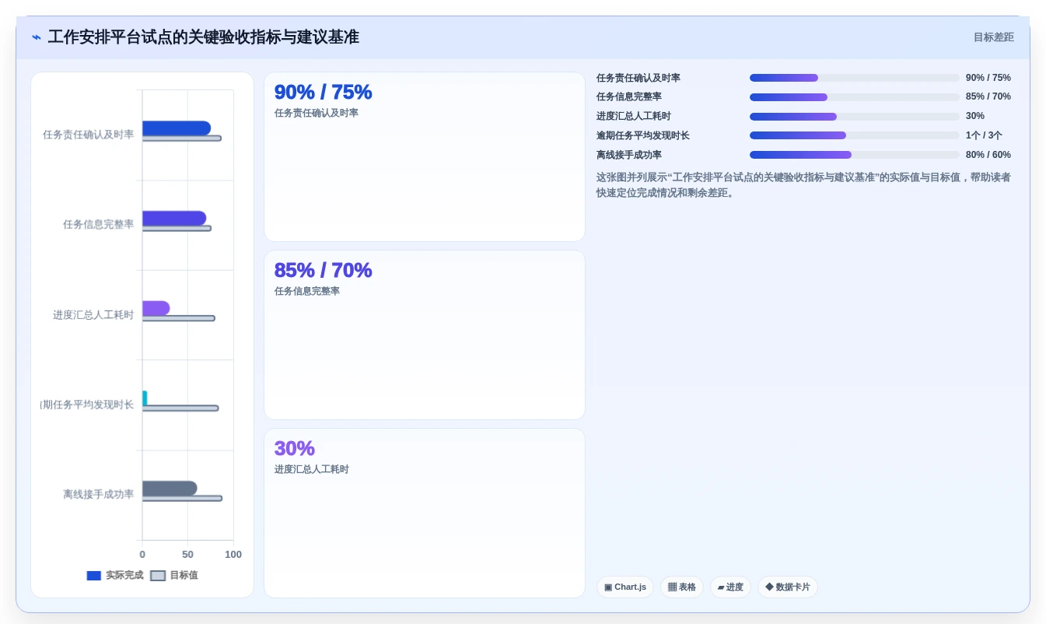Click the purple 进度汇总人工耗时 bar in chart
The image size is (1046, 624).
[x=156, y=308]
